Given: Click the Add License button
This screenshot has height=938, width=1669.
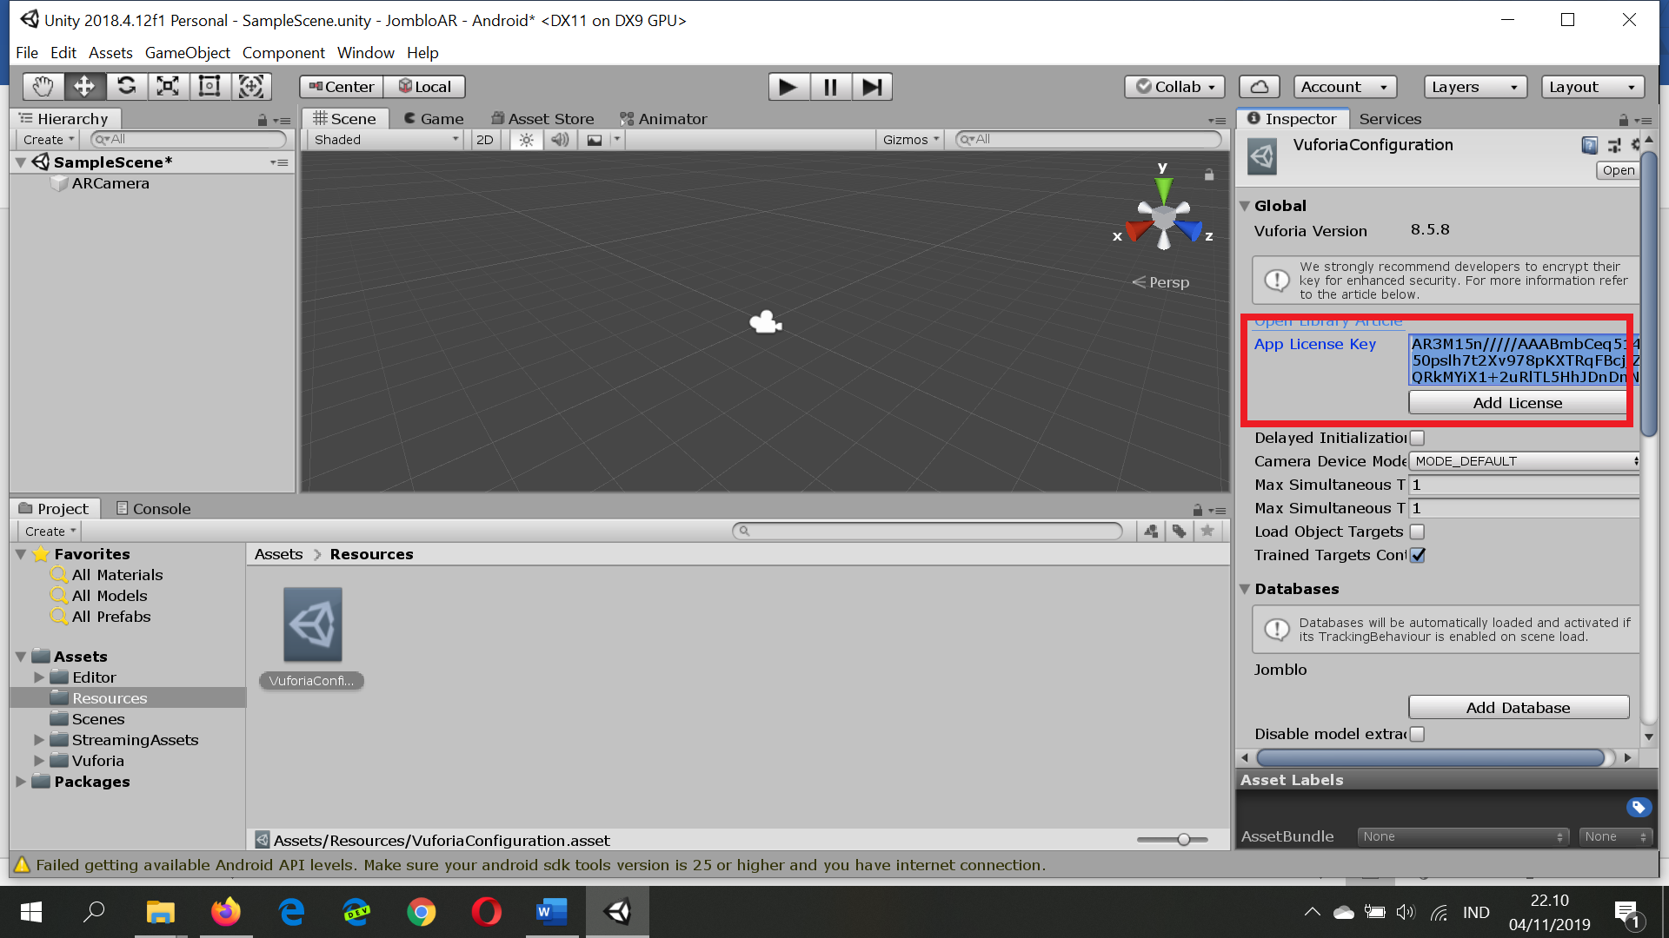Looking at the screenshot, I should pyautogui.click(x=1518, y=403).
